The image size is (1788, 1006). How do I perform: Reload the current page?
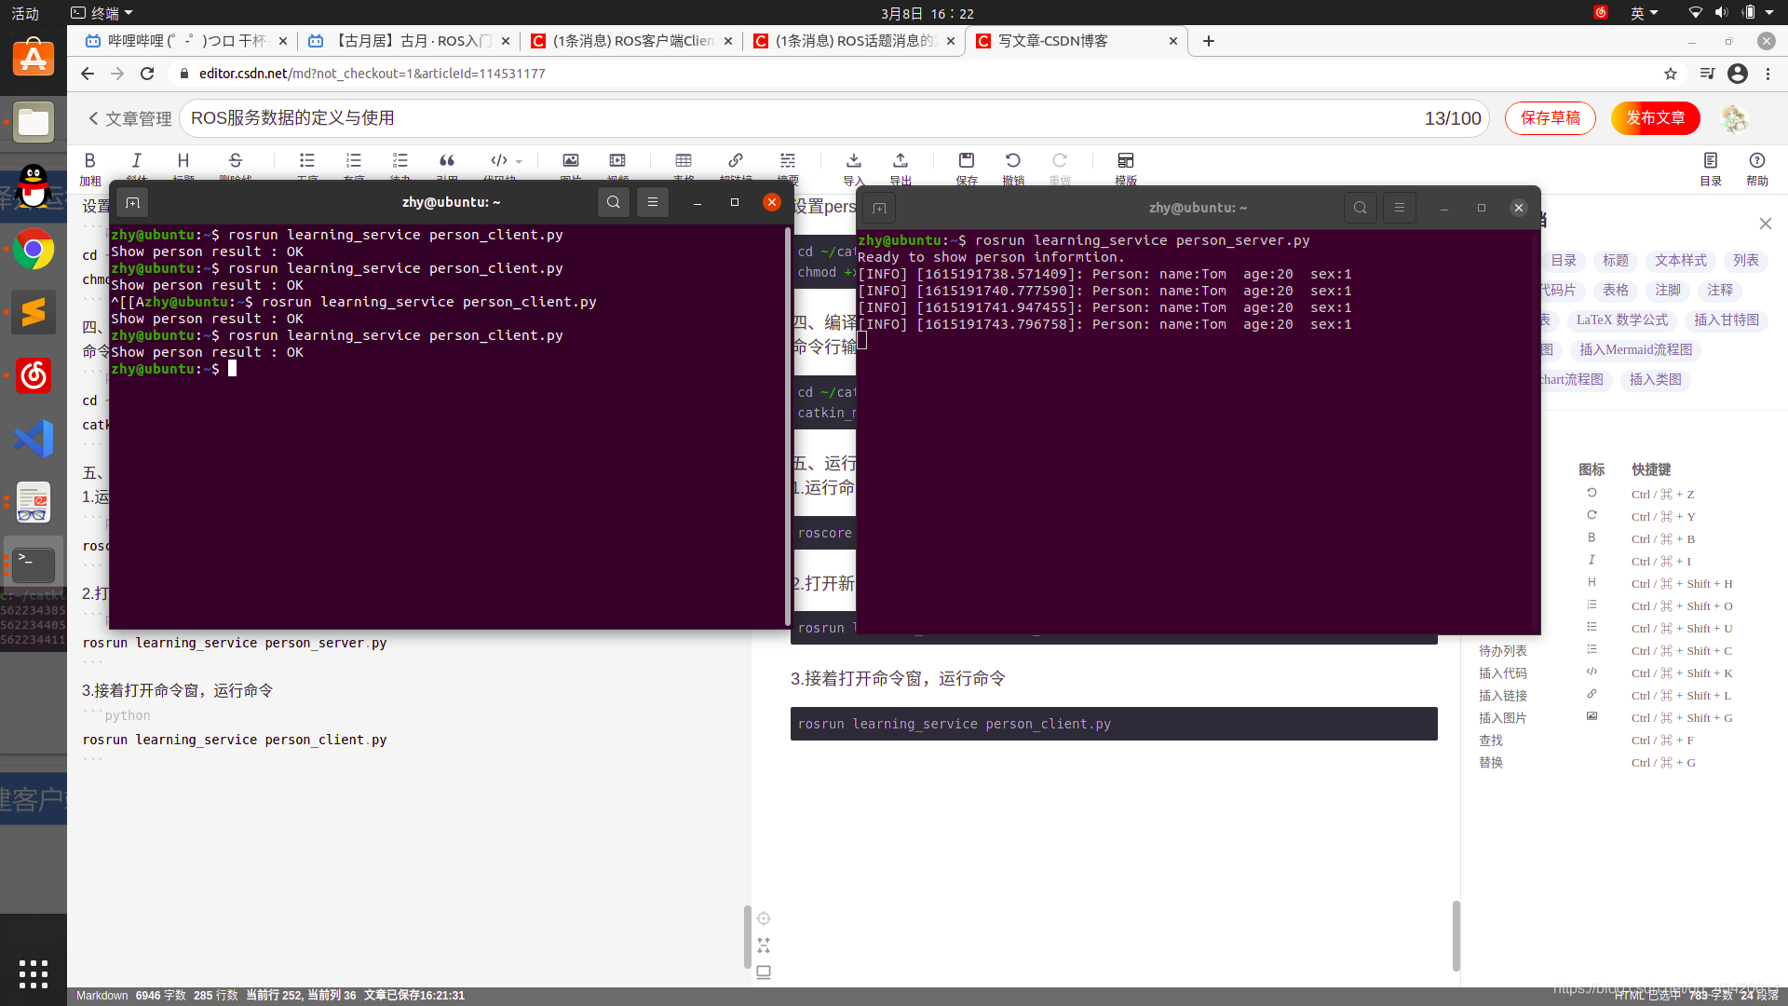[x=147, y=74]
